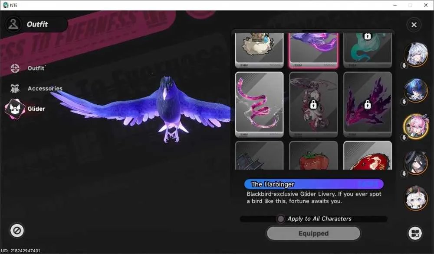Click The Harbinger glider title
This screenshot has width=434, height=254.
click(x=273, y=184)
